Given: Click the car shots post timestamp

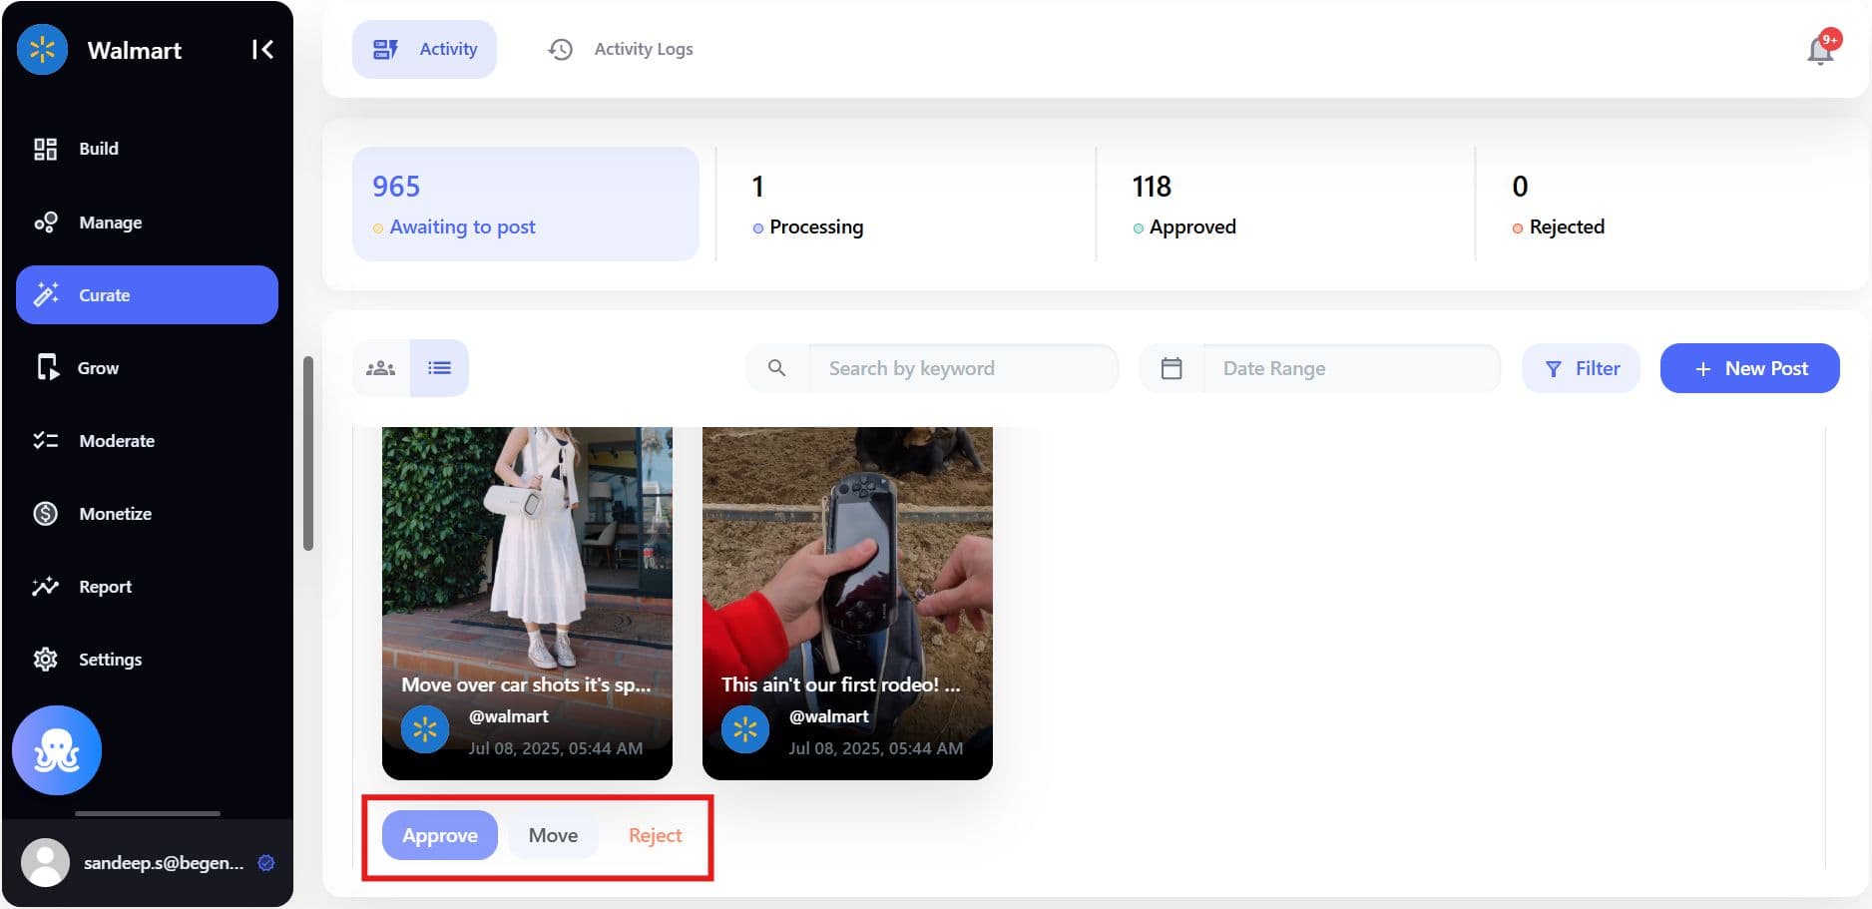Looking at the screenshot, I should point(556,748).
